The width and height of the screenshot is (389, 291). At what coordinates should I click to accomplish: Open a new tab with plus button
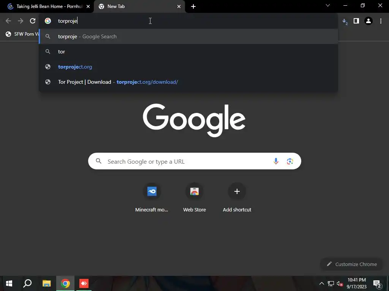tap(193, 7)
